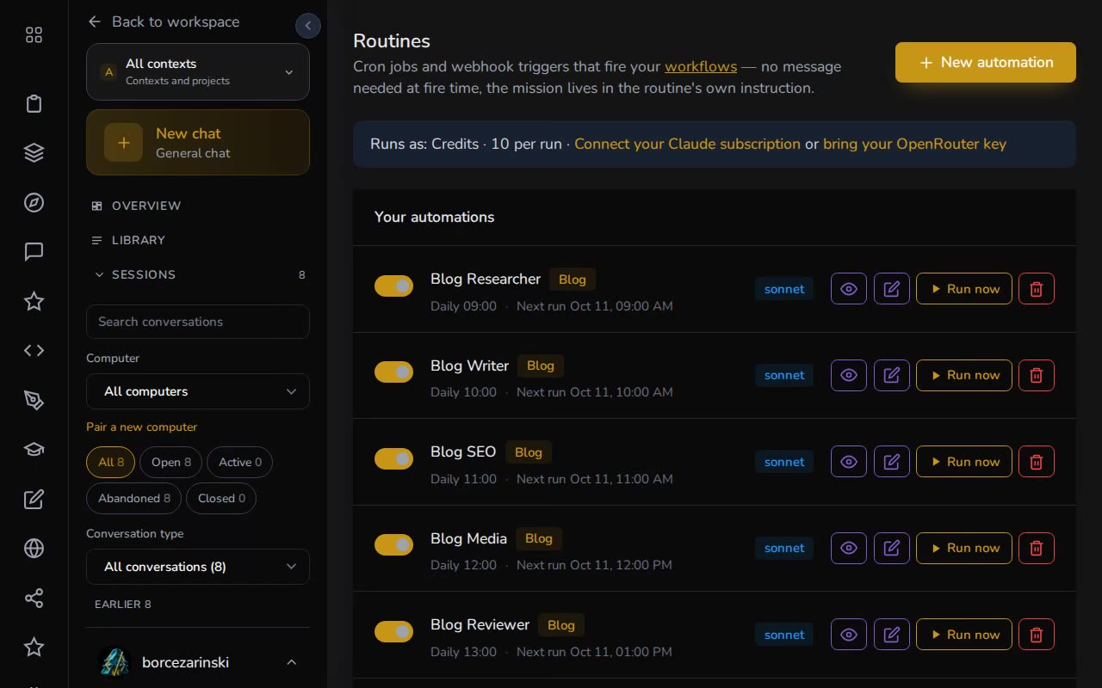View Blog Researcher with the eye icon

(x=849, y=289)
